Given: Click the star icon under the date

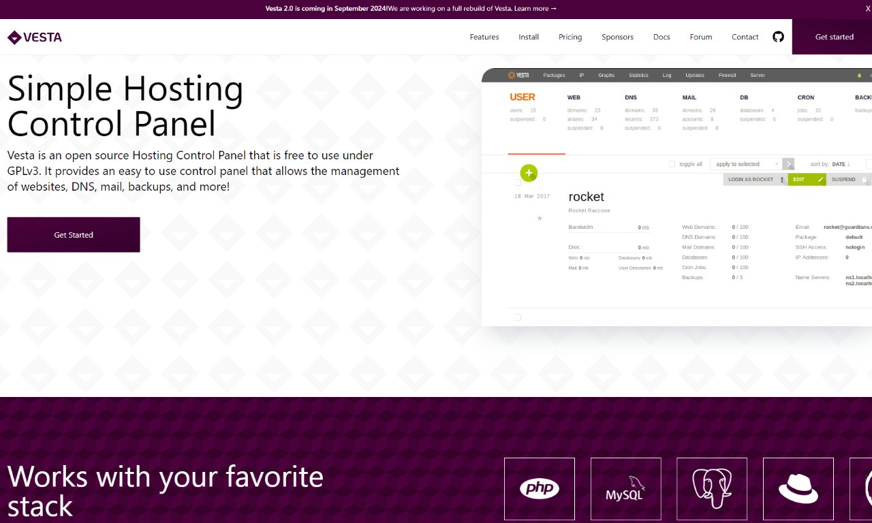Looking at the screenshot, I should pos(540,219).
